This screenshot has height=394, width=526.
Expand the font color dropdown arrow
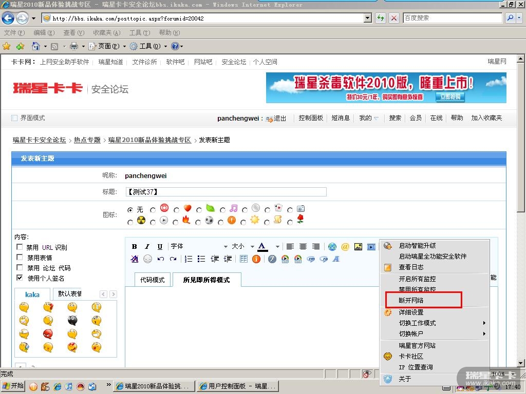[277, 247]
